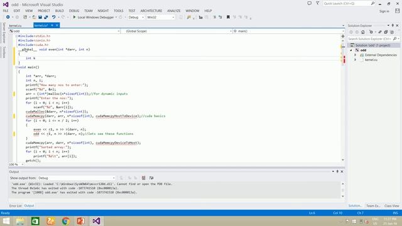The height and width of the screenshot is (226, 402).
Task: Click the notifications filter flag icon
Action: point(318,3)
